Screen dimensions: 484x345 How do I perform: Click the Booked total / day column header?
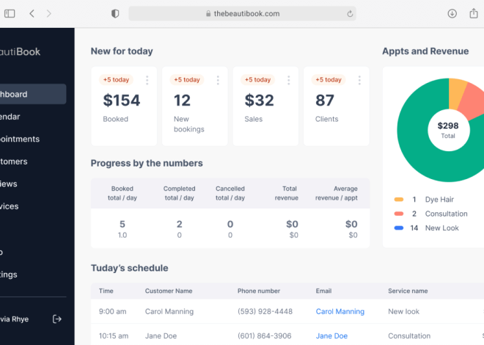[122, 193]
